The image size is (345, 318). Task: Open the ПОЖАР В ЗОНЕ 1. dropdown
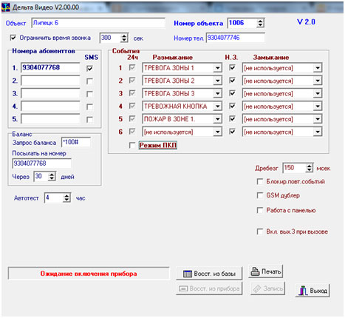(217, 119)
